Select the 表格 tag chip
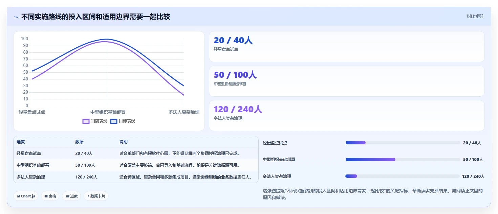This screenshot has width=498, height=214. pyautogui.click(x=50, y=196)
